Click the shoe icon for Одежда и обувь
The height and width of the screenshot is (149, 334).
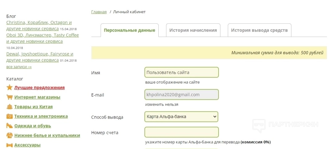tap(9, 126)
